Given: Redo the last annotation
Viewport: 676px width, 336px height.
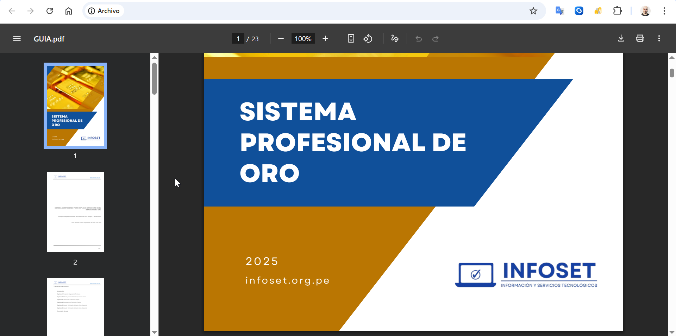Looking at the screenshot, I should [436, 38].
